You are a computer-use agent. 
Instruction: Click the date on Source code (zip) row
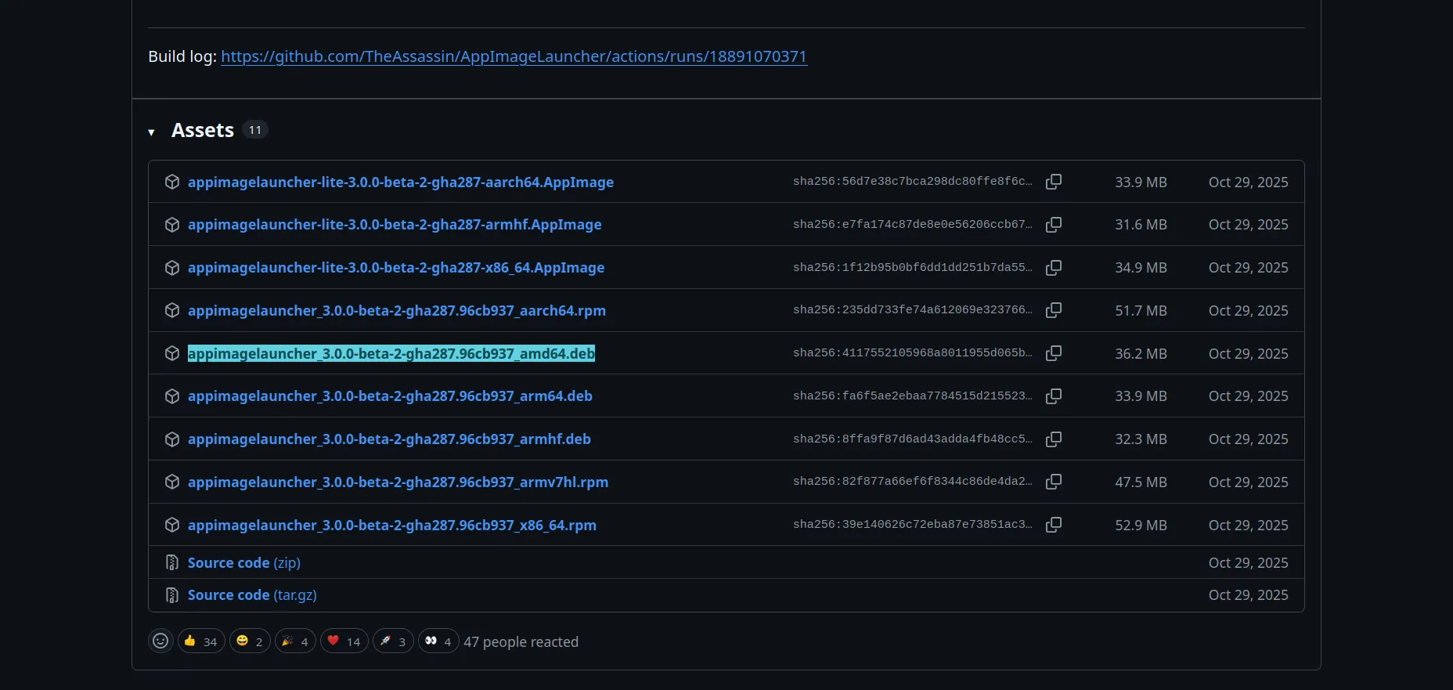(1248, 563)
